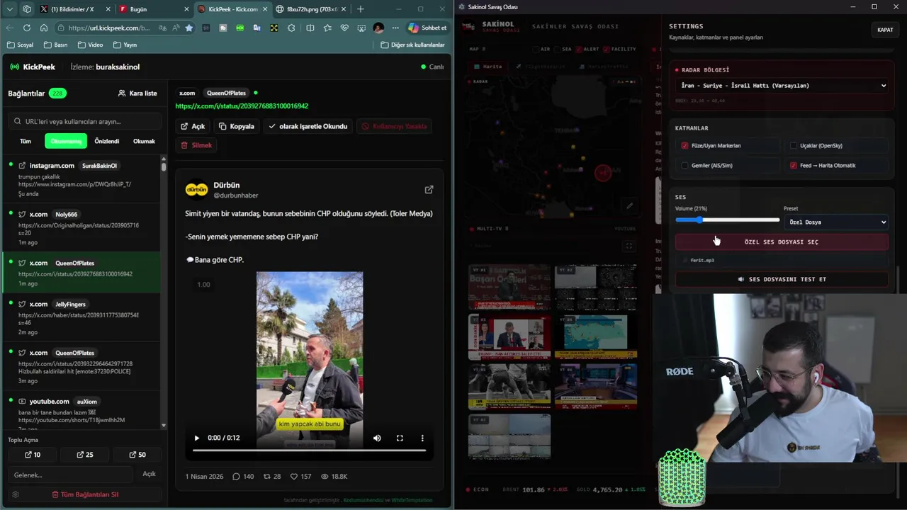Open the Radar Bölgesi region dropdown
Viewport: 907px width, 510px height.
[782, 86]
